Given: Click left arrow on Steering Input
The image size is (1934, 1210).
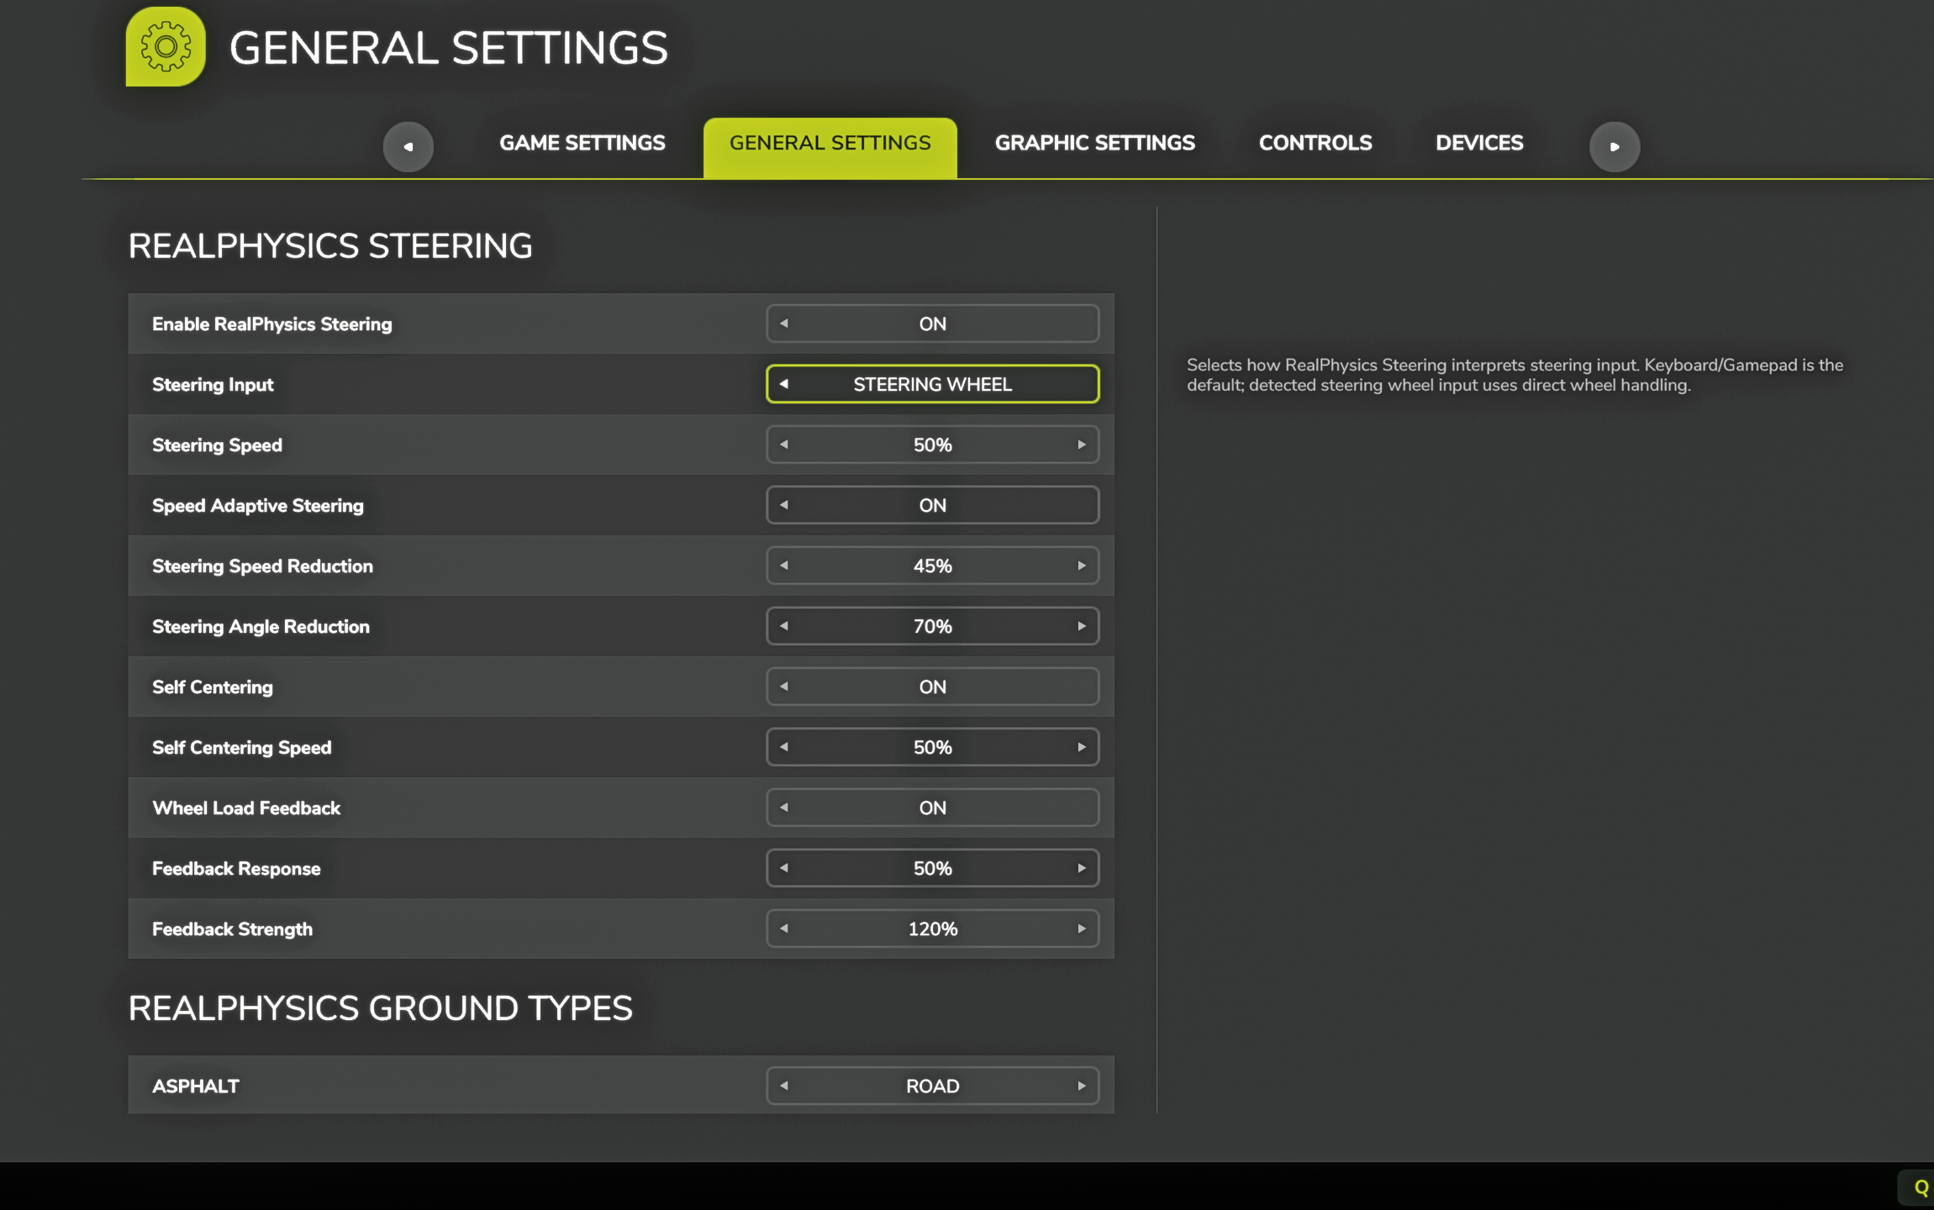Looking at the screenshot, I should (783, 384).
